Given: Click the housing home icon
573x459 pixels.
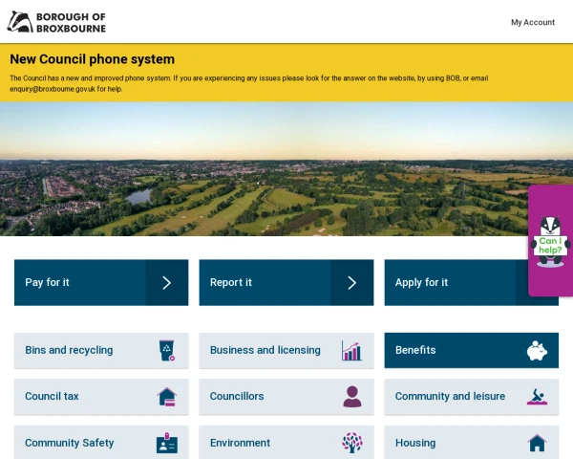Looking at the screenshot, I should [x=537, y=444].
